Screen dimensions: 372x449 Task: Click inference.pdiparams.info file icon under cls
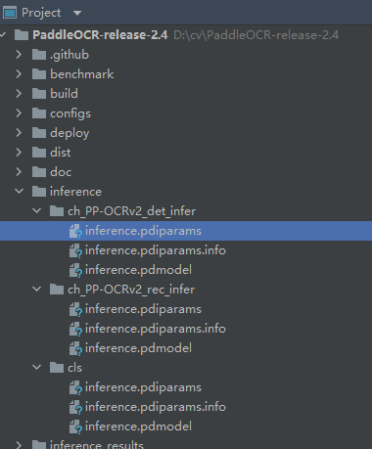(75, 407)
